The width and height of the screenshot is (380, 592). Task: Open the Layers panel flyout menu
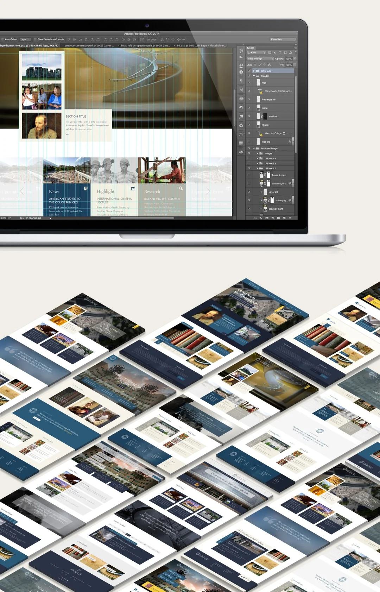[x=296, y=48]
